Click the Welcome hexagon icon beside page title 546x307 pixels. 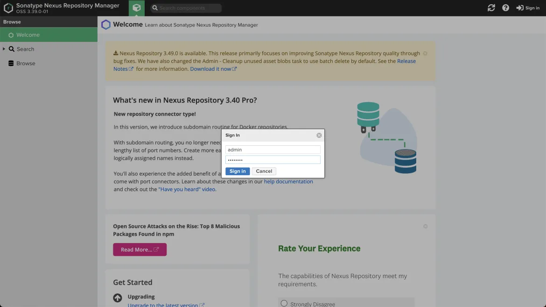pyautogui.click(x=105, y=25)
